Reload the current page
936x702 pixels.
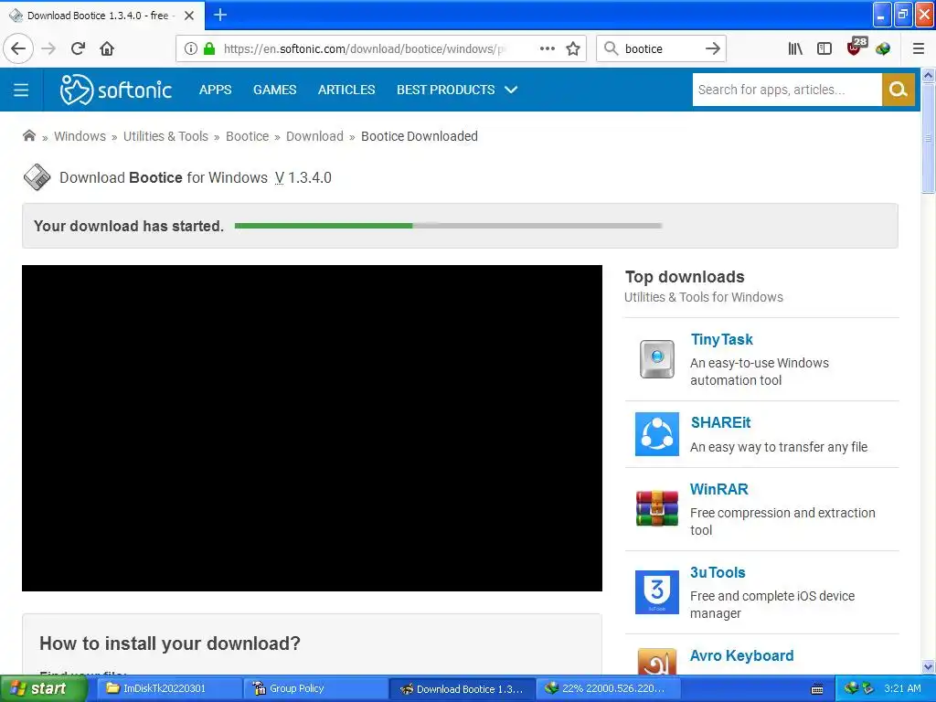pos(78,49)
